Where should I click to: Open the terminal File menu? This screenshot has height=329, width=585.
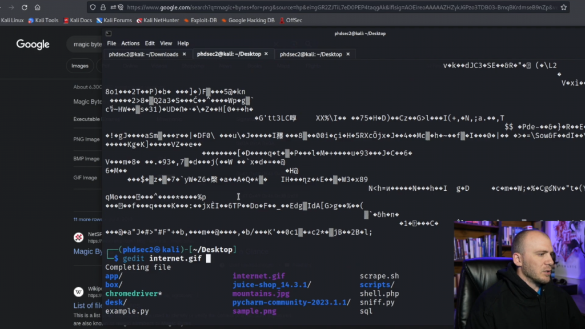(x=111, y=43)
